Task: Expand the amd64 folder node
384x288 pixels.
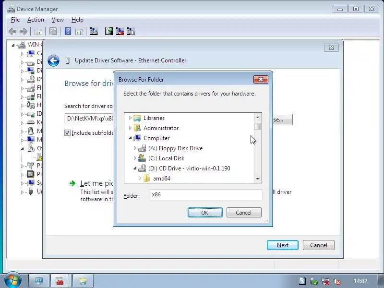Action: coord(140,178)
